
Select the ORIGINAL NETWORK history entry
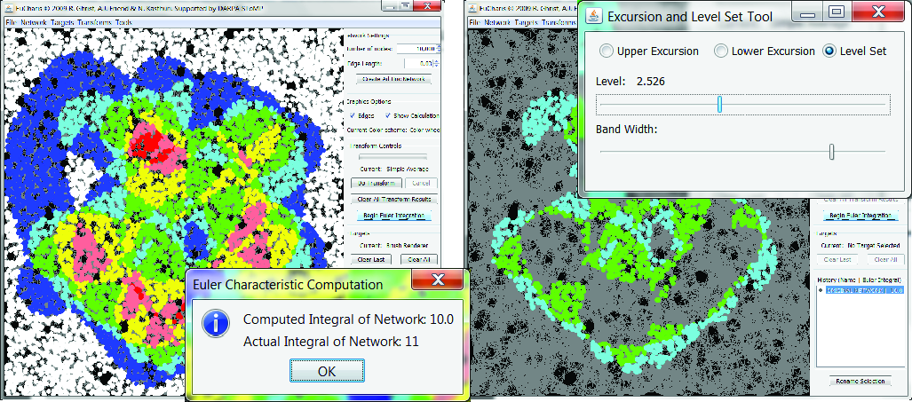(x=863, y=290)
